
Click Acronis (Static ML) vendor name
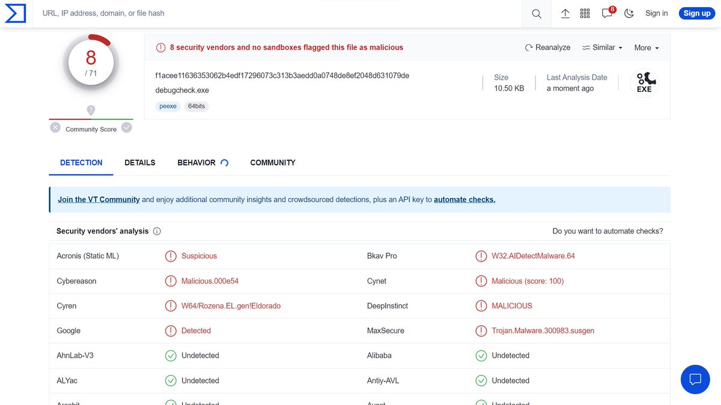(88, 256)
